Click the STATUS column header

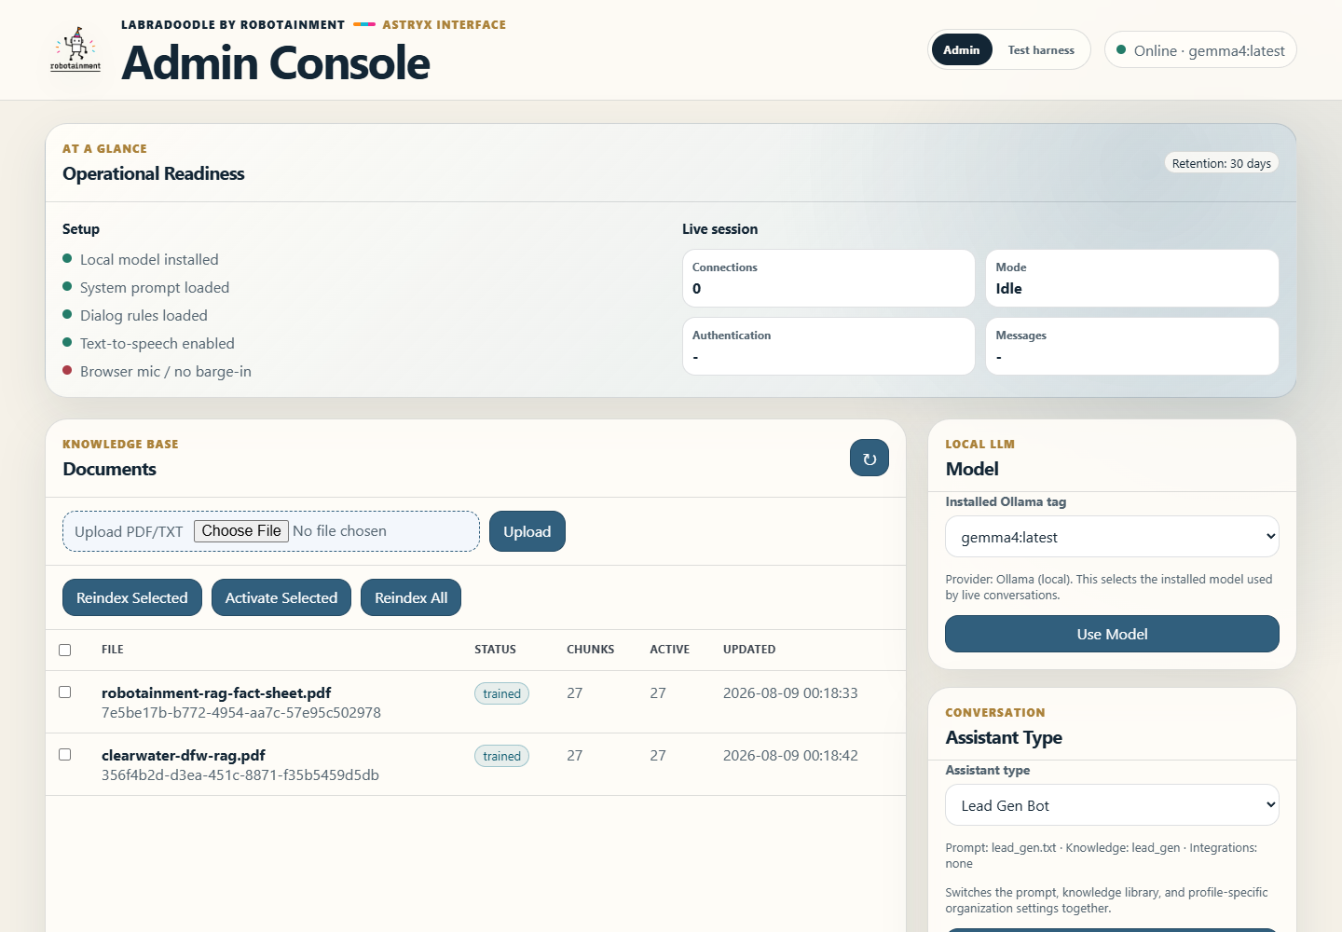tap(495, 650)
